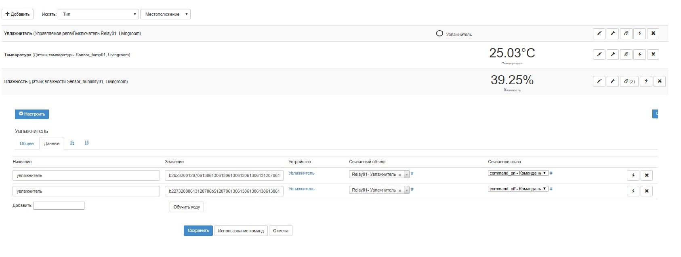This screenshot has height=257, width=681.
Task: Click the Сохранить button
Action: click(x=198, y=231)
